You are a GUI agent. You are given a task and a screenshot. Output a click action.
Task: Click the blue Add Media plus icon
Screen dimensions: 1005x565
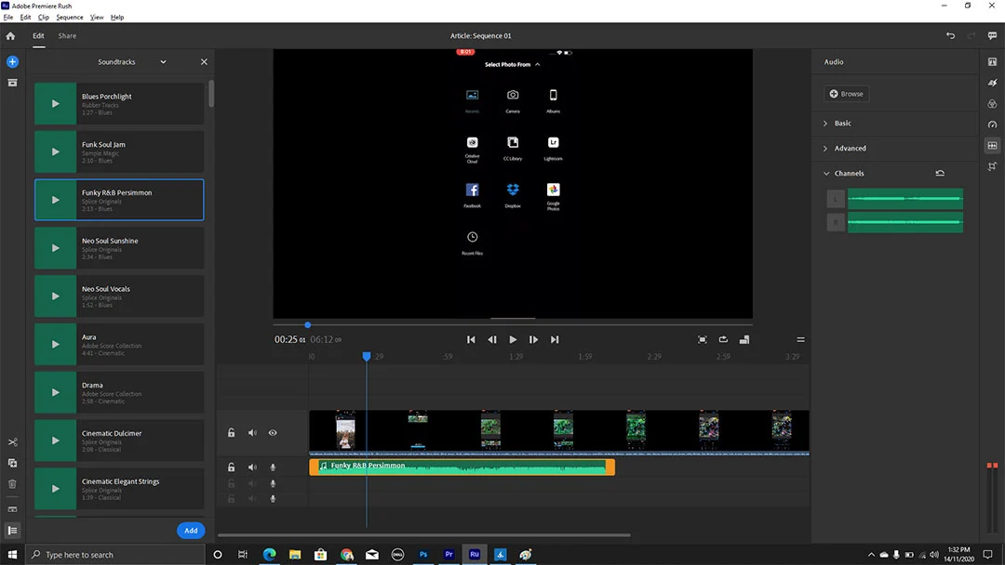click(12, 62)
